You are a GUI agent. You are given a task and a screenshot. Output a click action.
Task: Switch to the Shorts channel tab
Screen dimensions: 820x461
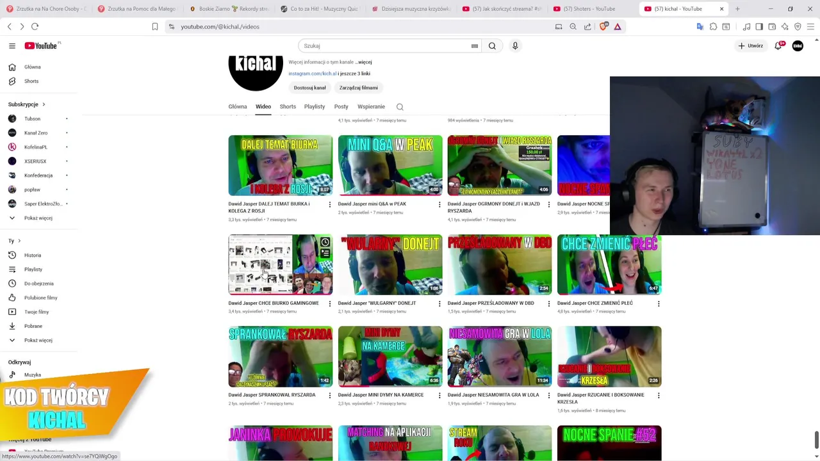pyautogui.click(x=288, y=107)
